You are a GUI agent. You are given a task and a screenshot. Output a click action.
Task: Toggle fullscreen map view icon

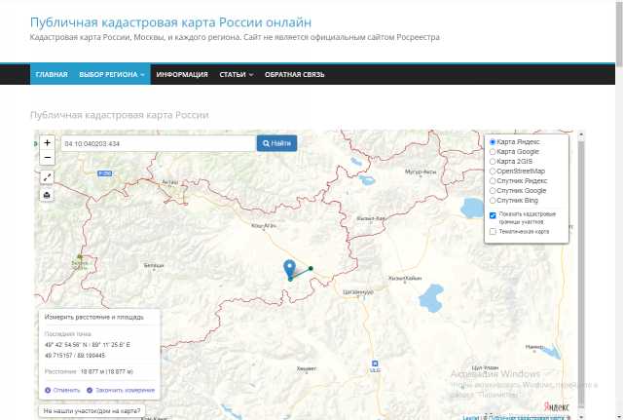[47, 177]
